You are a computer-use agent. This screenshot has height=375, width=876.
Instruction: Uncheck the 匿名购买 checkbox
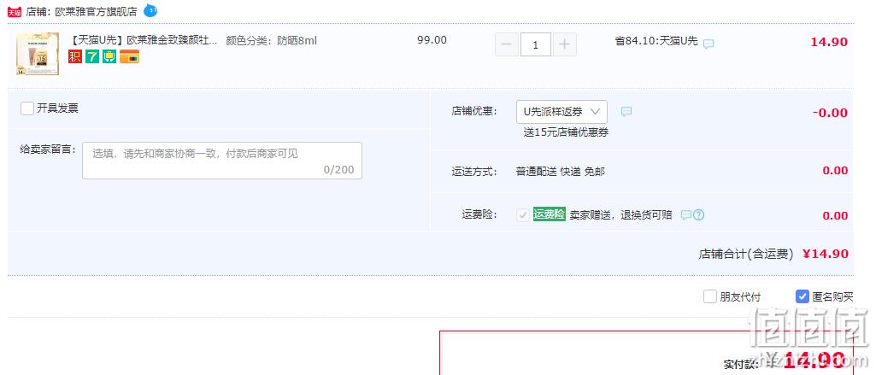[803, 296]
